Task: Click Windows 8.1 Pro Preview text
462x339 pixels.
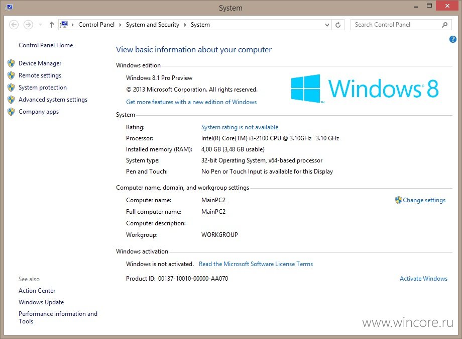Action: coord(159,78)
